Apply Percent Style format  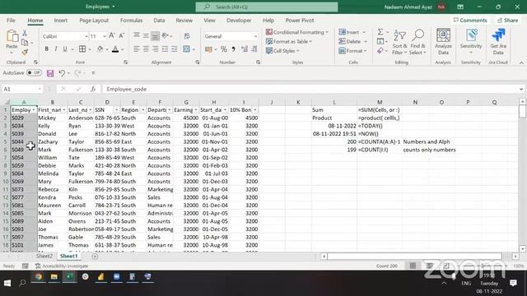(x=223, y=49)
